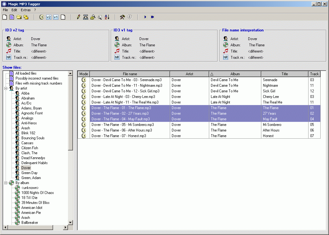Click tree scrollbar down arrow

(70, 222)
